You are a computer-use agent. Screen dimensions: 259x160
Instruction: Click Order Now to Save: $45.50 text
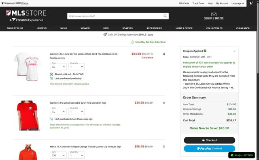tap(210, 128)
